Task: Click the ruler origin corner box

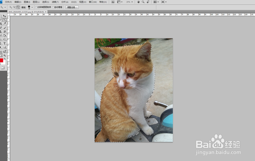Action: point(9,14)
